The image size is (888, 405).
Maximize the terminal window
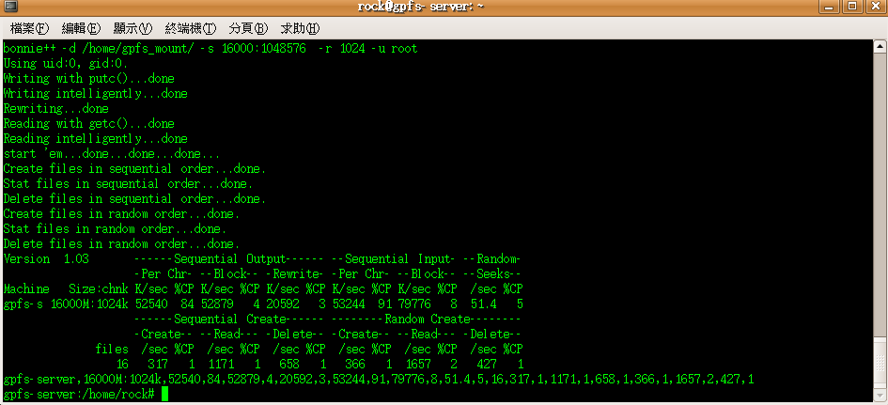click(x=852, y=7)
